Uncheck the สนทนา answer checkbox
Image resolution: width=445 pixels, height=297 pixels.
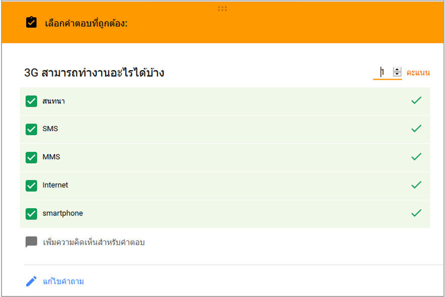31,101
